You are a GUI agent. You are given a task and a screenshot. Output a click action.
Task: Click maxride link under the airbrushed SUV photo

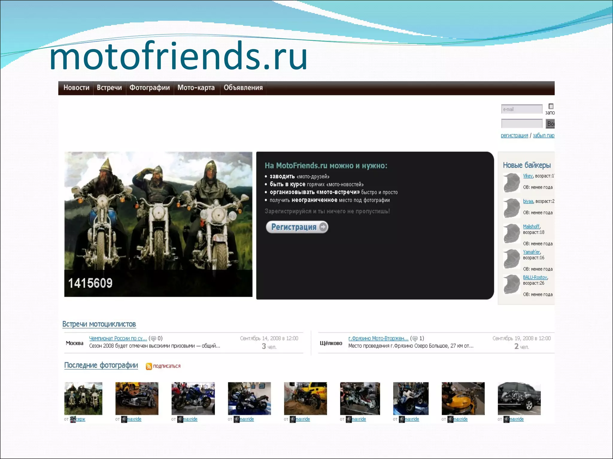pyautogui.click(x=517, y=419)
